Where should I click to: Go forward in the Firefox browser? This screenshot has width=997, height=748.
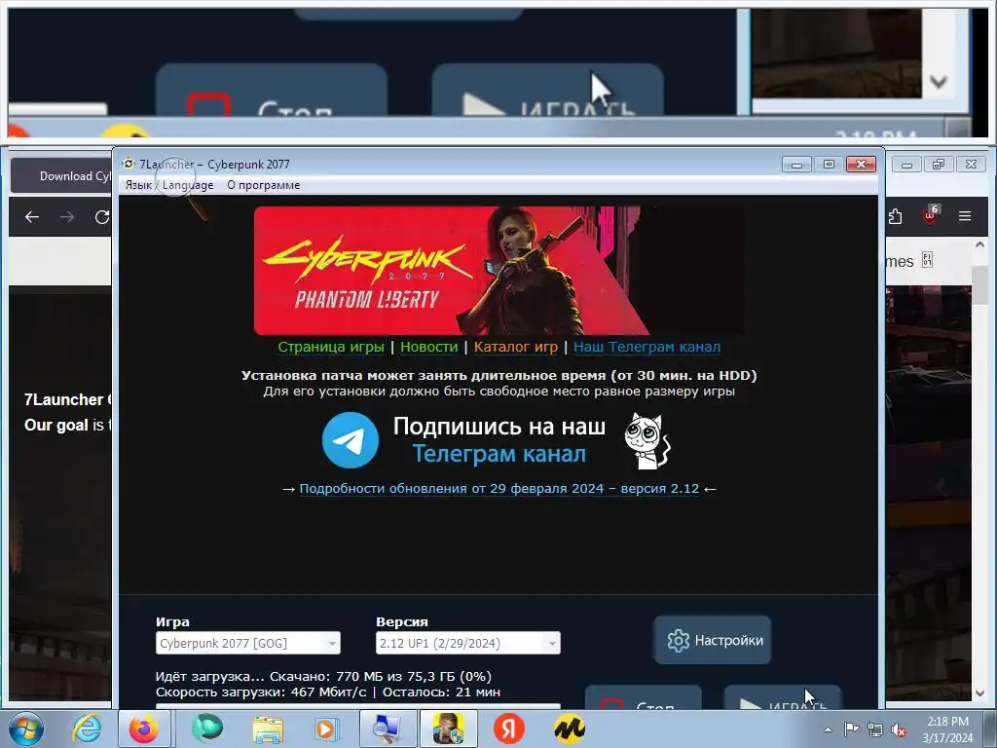(67, 217)
